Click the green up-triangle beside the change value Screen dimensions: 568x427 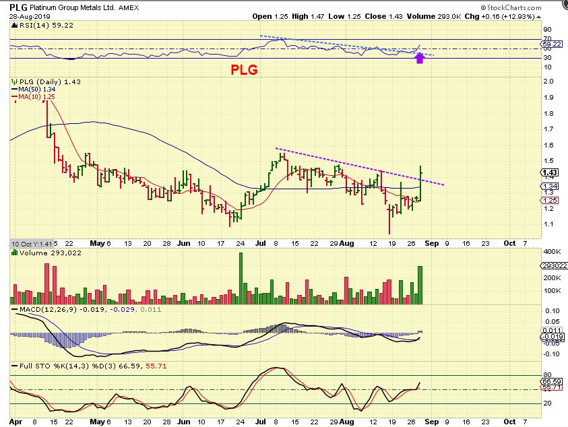[538, 17]
